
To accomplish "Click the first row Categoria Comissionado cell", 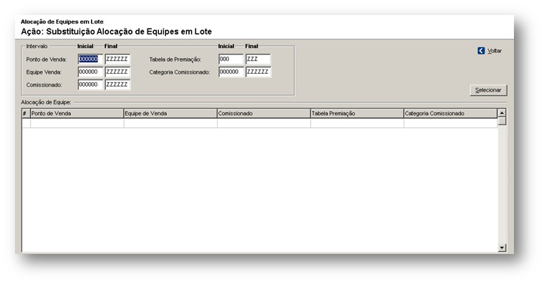I will [x=450, y=123].
